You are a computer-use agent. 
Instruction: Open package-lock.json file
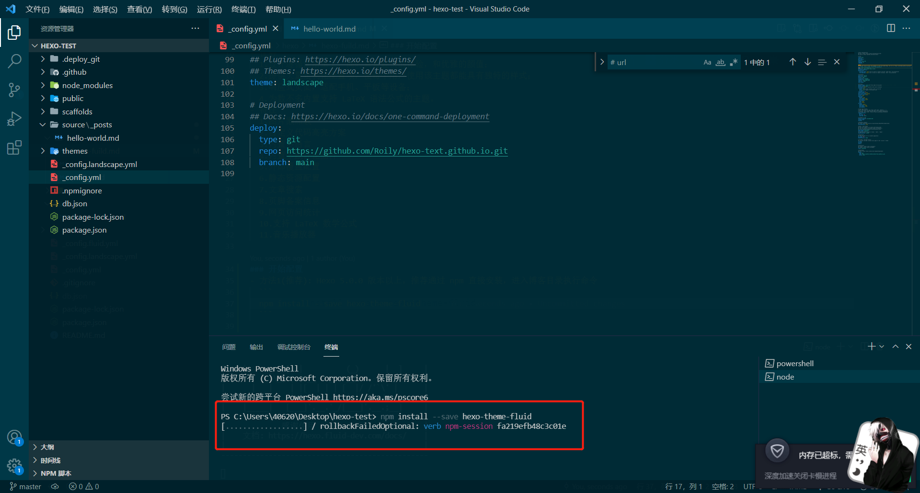[119, 217]
